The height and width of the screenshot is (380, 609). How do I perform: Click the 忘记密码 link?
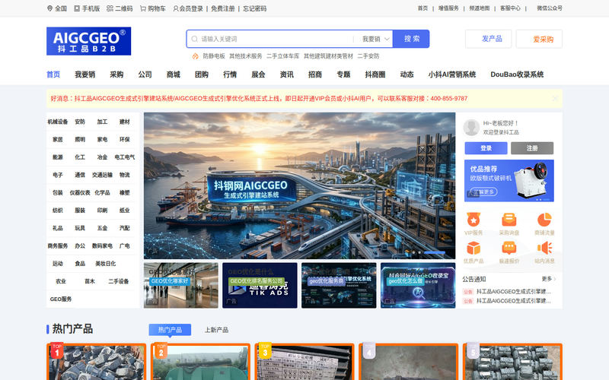click(255, 8)
